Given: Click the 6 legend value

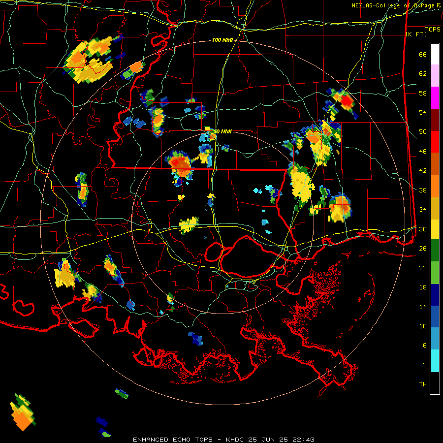Looking at the screenshot, I should (x=425, y=346).
